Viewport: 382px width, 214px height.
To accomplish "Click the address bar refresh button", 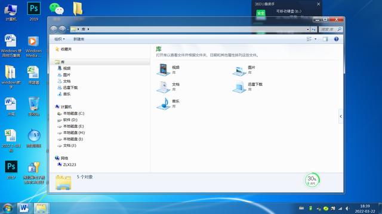I will pyautogui.click(x=314, y=29).
